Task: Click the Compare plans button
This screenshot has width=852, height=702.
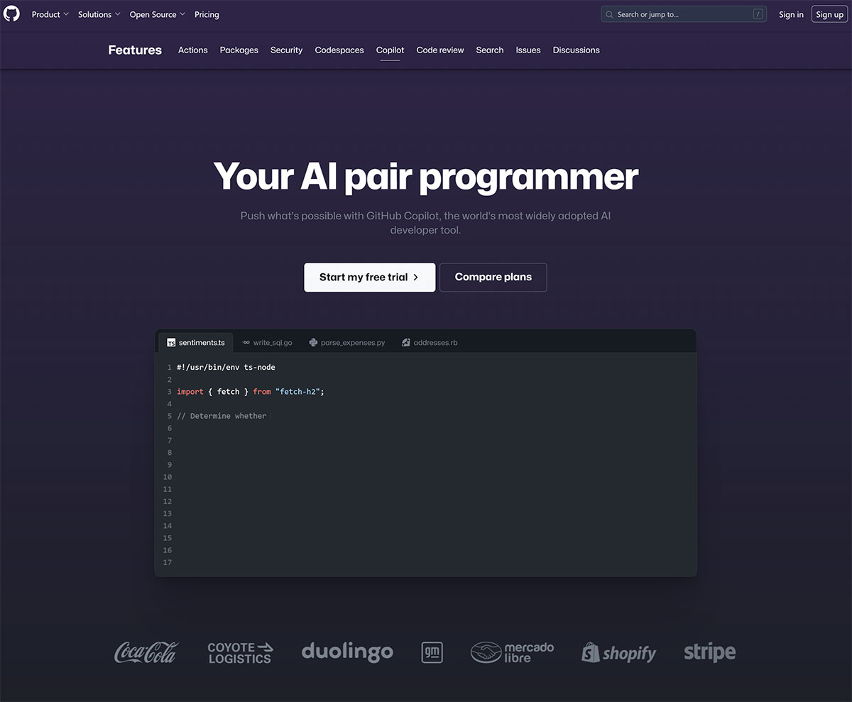Action: coord(493,278)
